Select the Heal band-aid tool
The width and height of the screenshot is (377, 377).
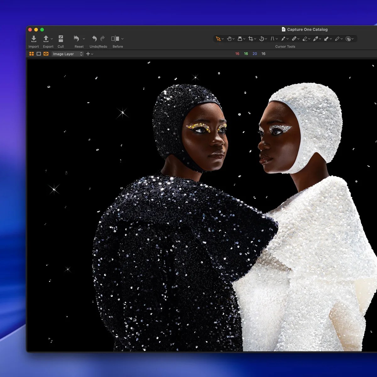click(294, 39)
